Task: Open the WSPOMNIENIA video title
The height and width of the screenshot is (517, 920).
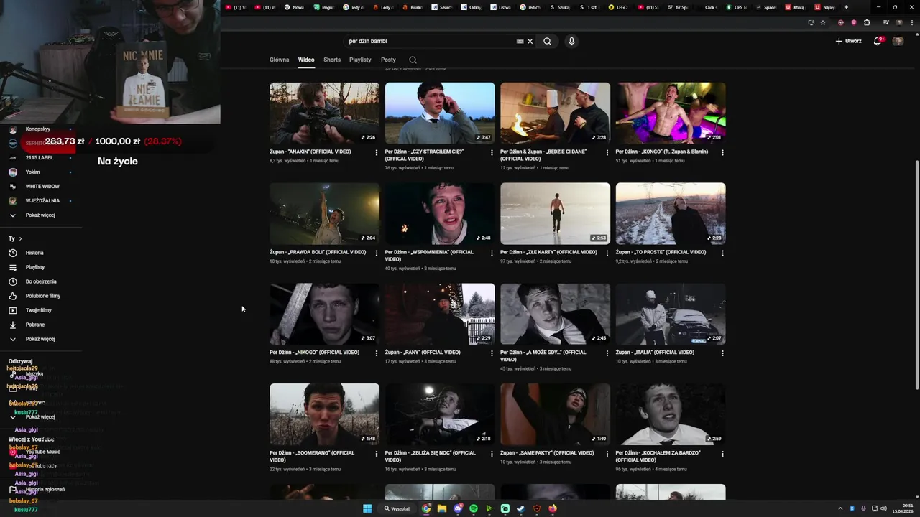Action: 429,256
